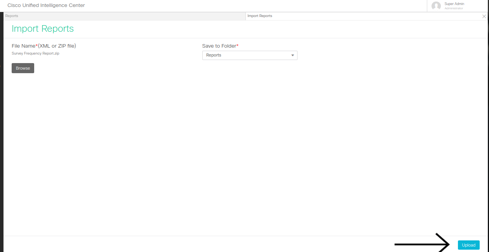Screen dimensions: 489x252
Task: Click the File Name field label
Action: [x=23, y=46]
